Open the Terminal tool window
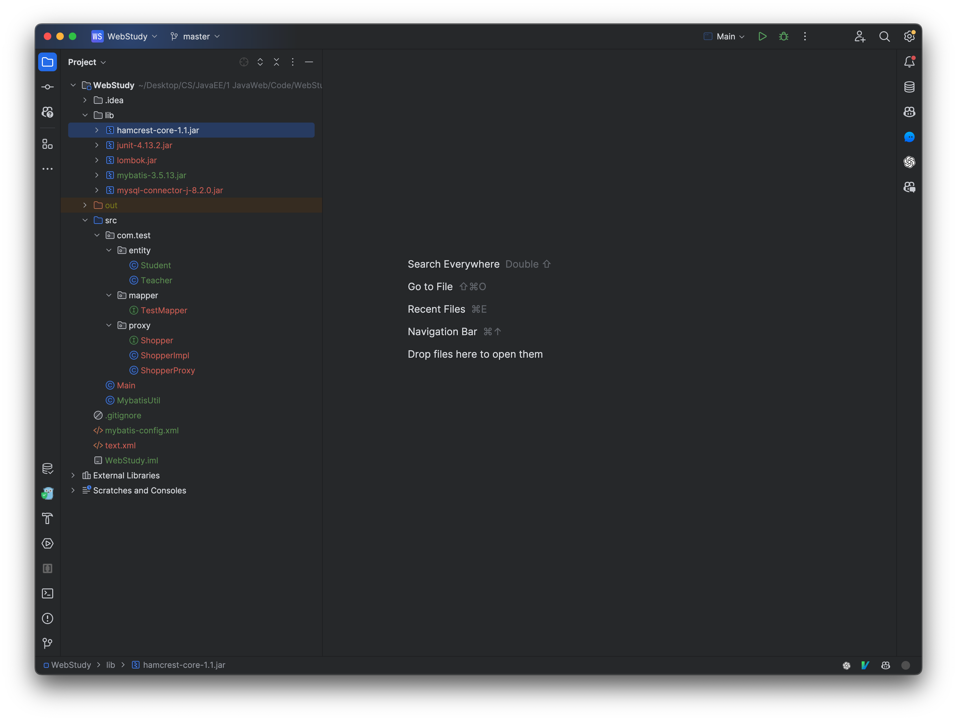Screen dimensions: 957x721 pyautogui.click(x=48, y=593)
